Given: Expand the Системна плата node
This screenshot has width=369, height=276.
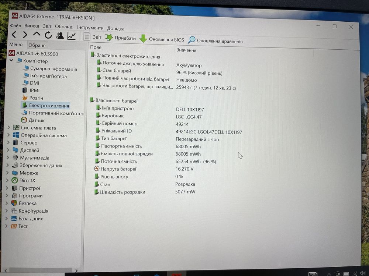Looking at the screenshot, I should tap(9, 127).
